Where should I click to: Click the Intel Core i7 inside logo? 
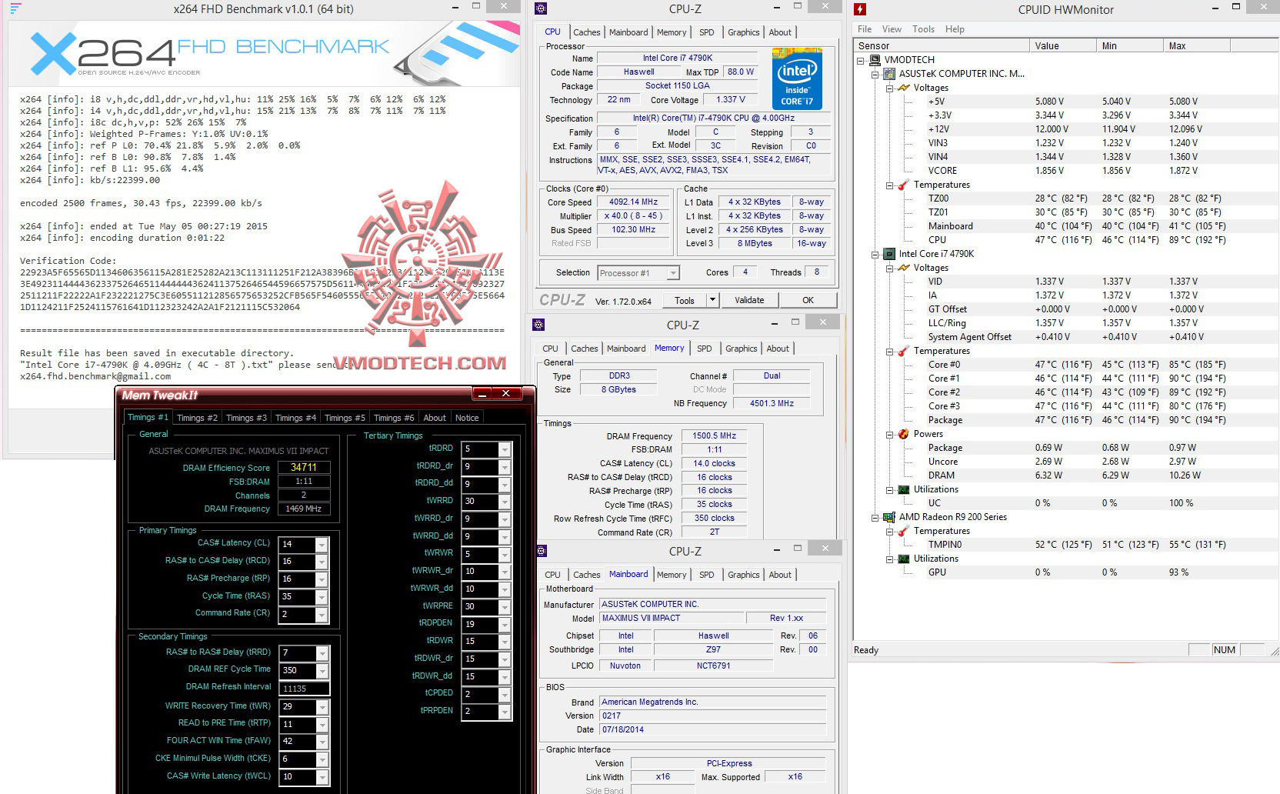(797, 79)
